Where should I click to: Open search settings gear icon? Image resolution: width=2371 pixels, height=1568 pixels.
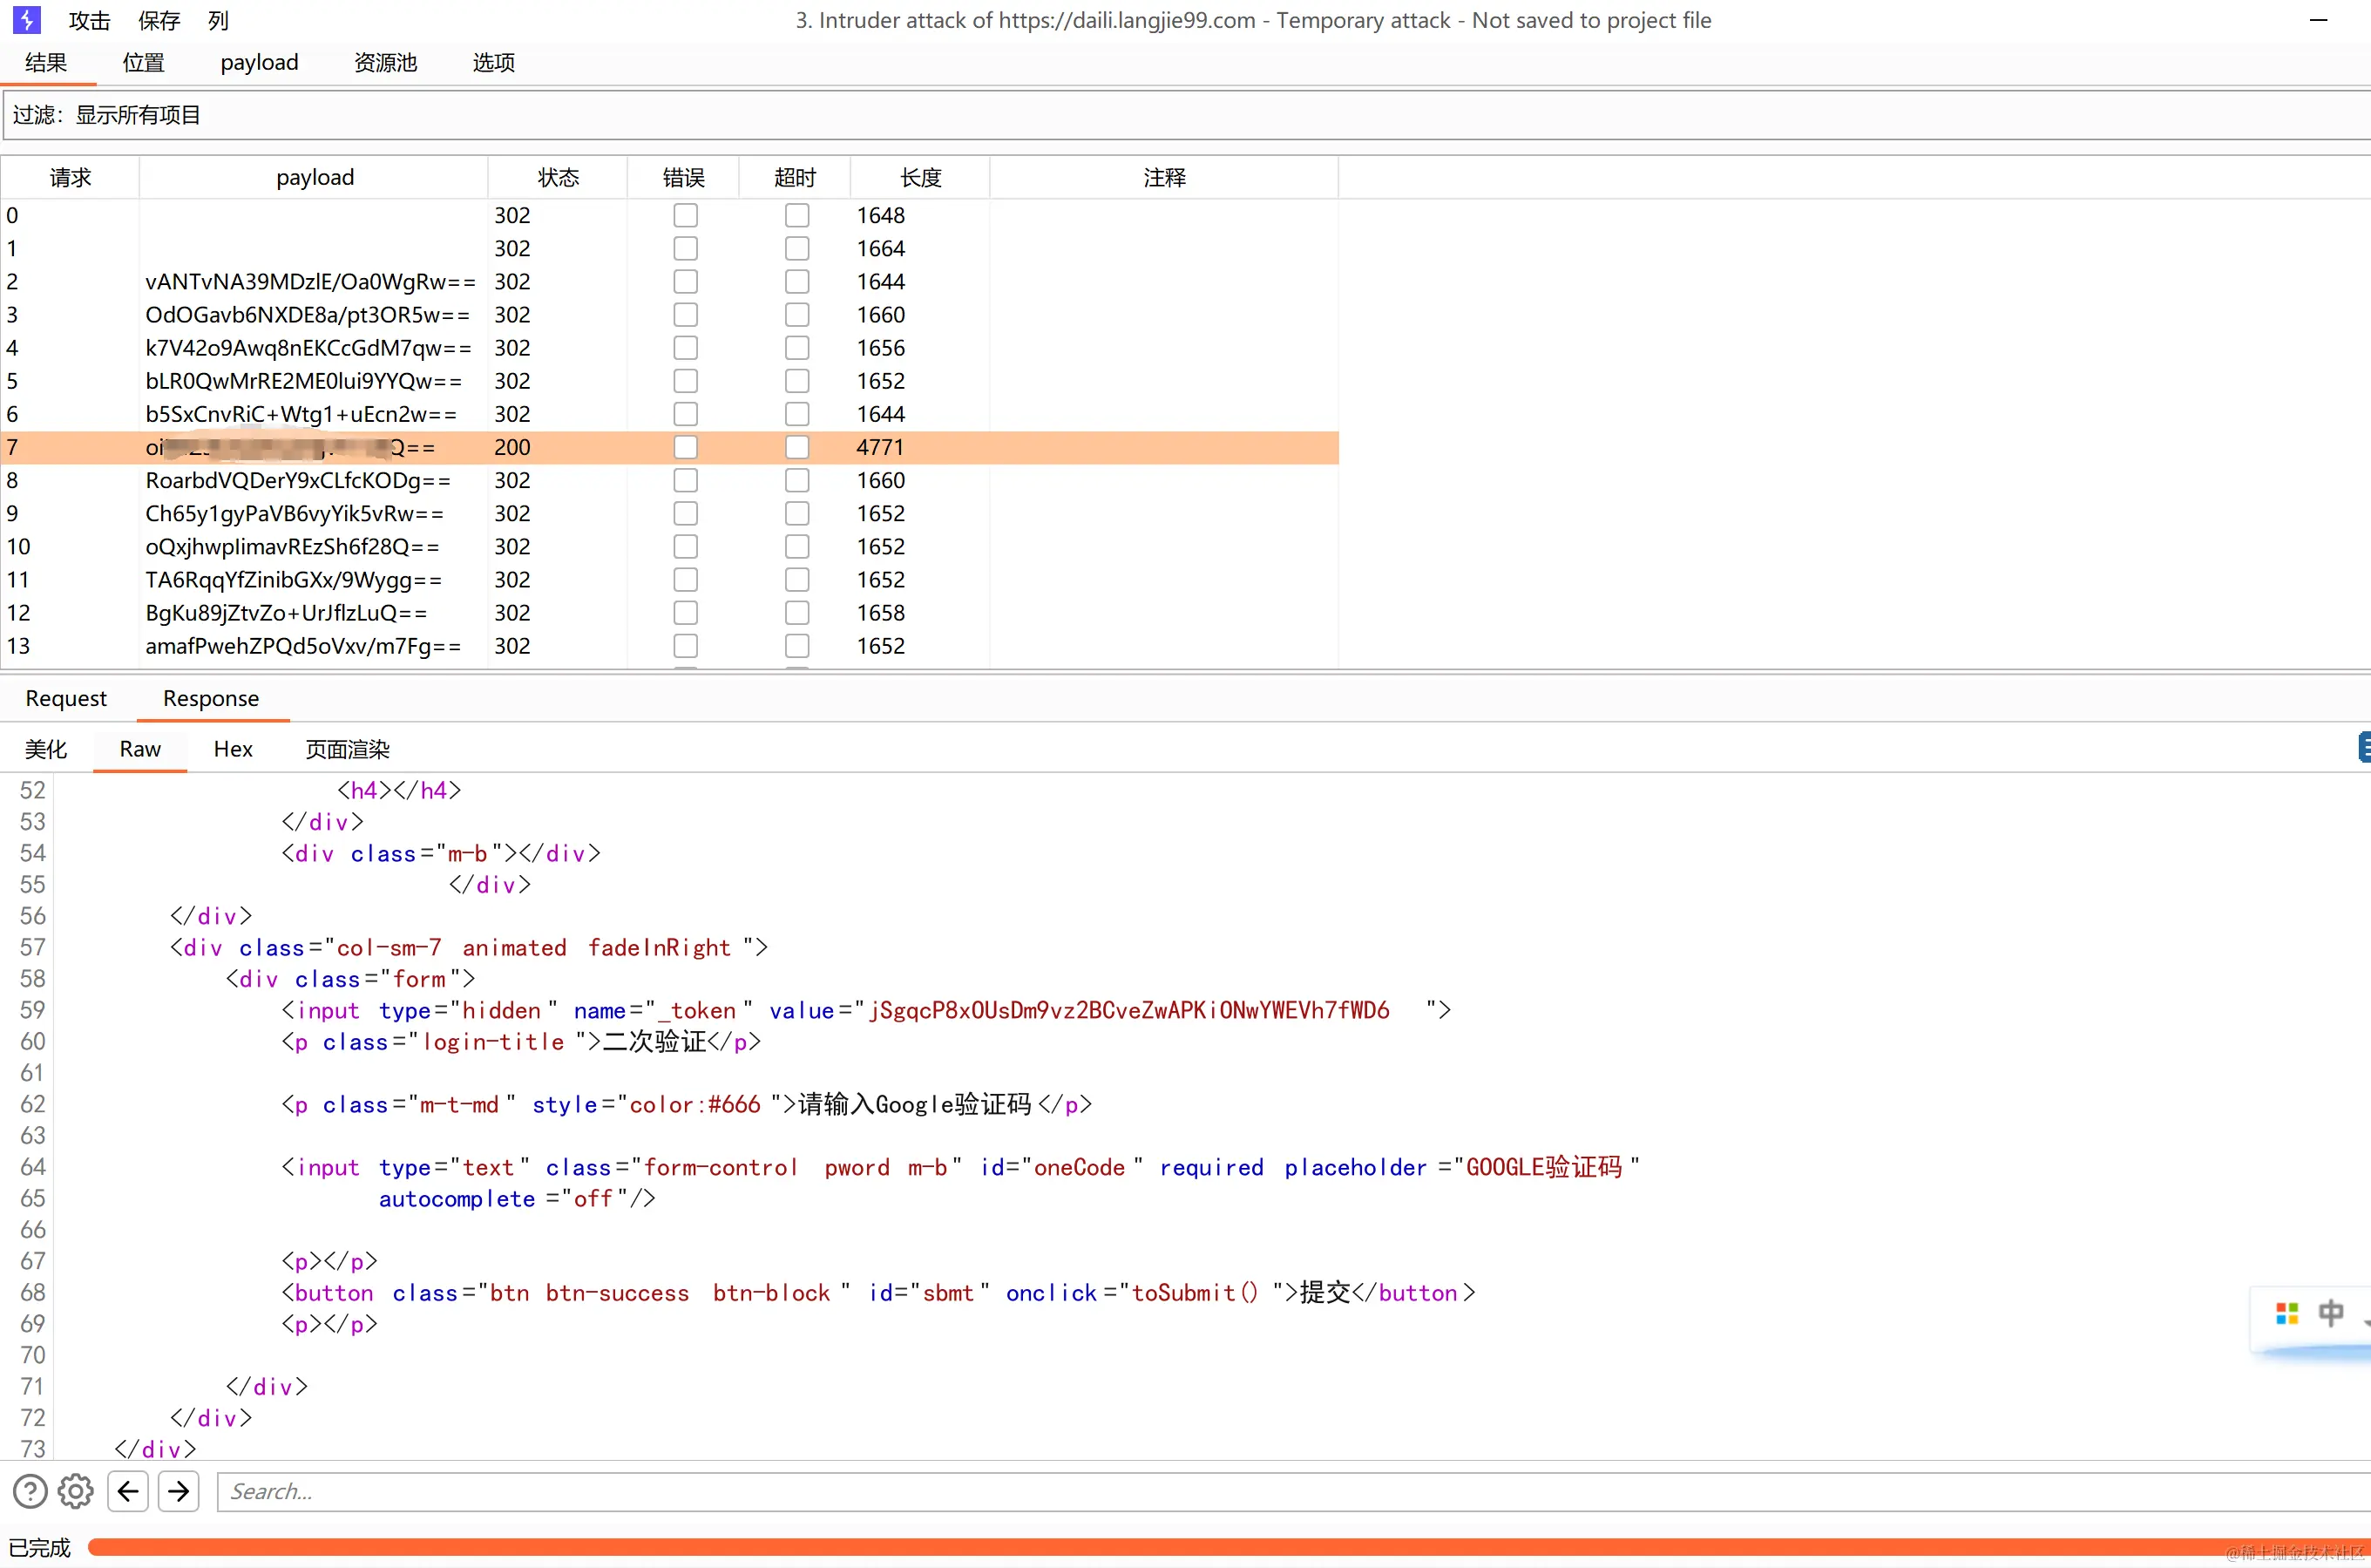[75, 1491]
